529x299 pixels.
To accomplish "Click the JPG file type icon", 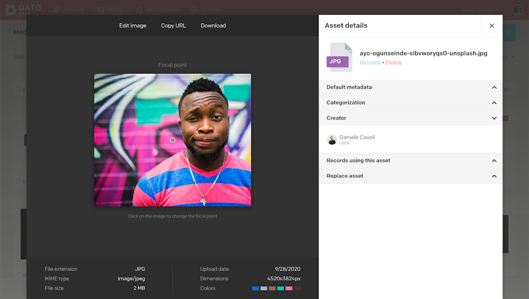I will point(340,57).
